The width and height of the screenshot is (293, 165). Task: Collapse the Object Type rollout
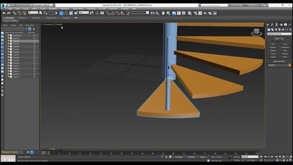279,38
